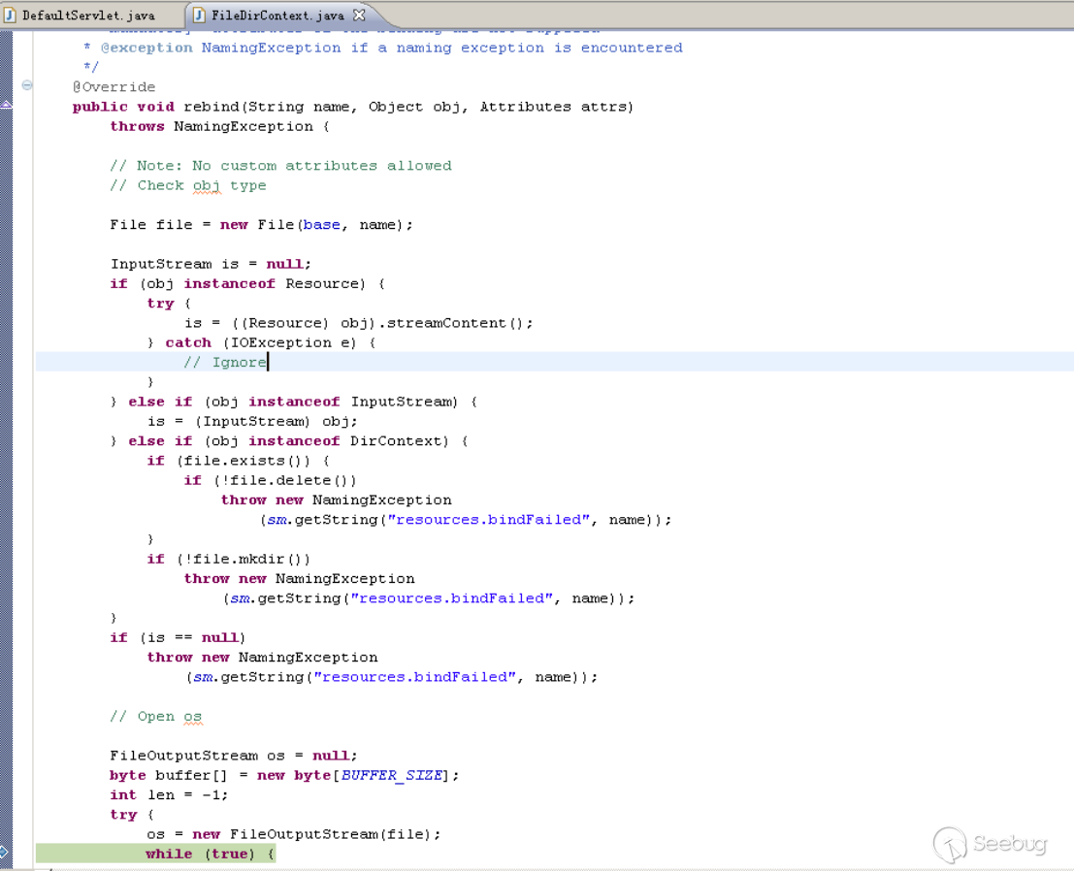This screenshot has height=871, width=1074.
Task: Click the streamContent() call
Action: tap(455, 323)
